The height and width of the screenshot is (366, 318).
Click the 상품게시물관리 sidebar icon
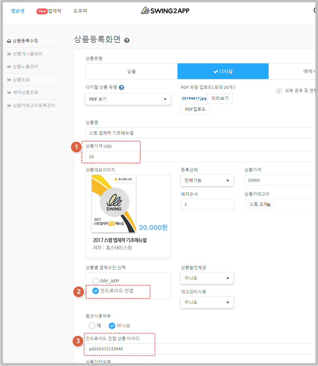point(9,54)
